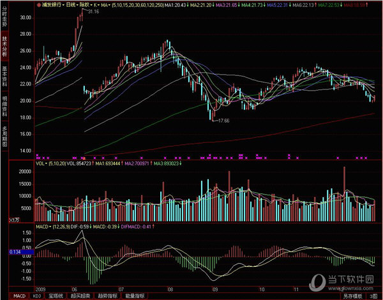This screenshot has height=300, width=383.
Task: Click the red MA8 value at top right
Action: pyautogui.click(x=355, y=5)
